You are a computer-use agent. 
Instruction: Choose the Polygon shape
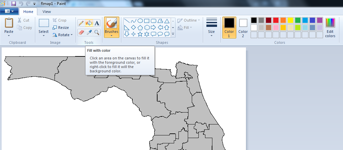[160, 21]
